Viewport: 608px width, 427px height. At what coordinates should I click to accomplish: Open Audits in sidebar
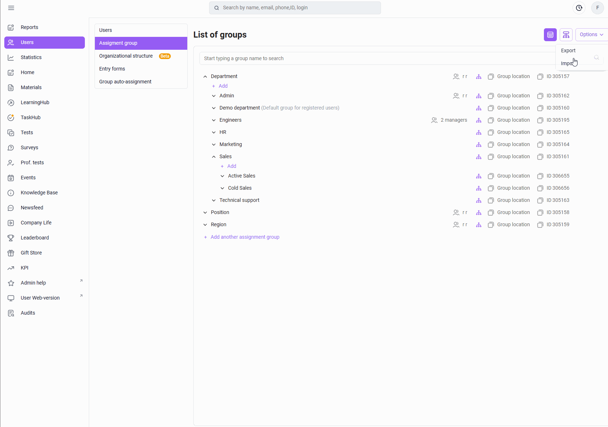coord(44,313)
